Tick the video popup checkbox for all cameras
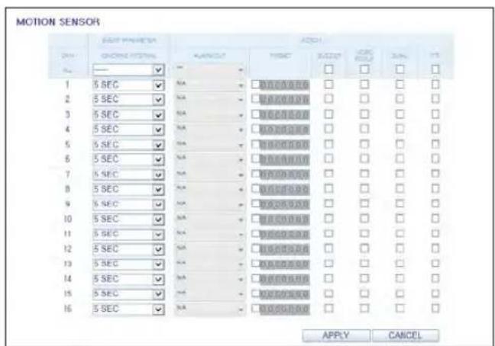The width and height of the screenshot is (495, 346). point(364,69)
